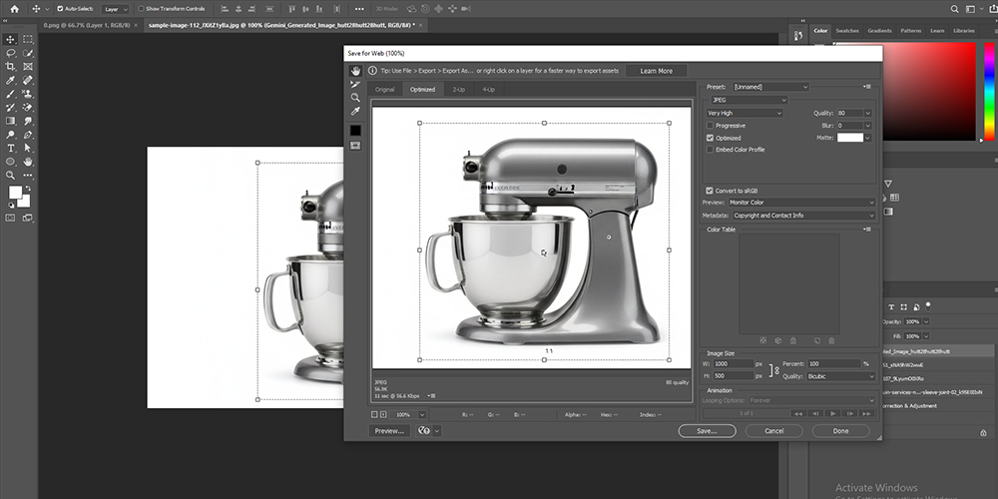This screenshot has width=998, height=499.
Task: Open Metadata Copyright and Contact Info dropdown
Action: pos(803,216)
